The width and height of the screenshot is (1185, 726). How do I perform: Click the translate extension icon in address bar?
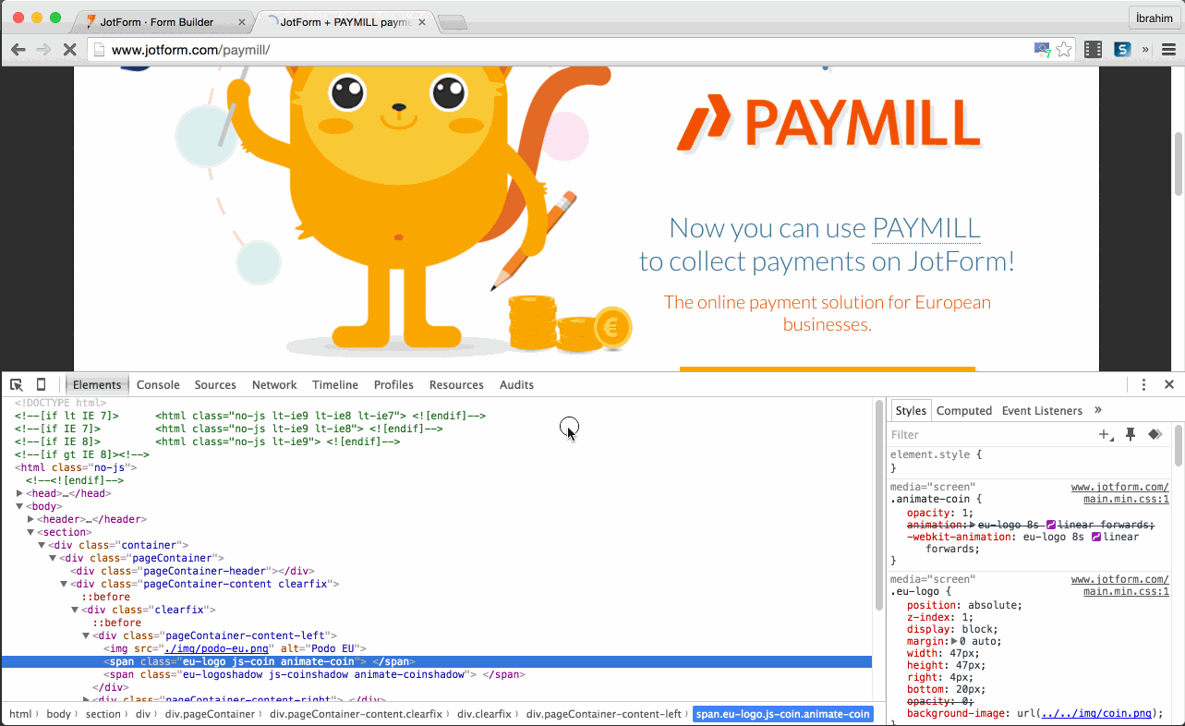point(1042,50)
